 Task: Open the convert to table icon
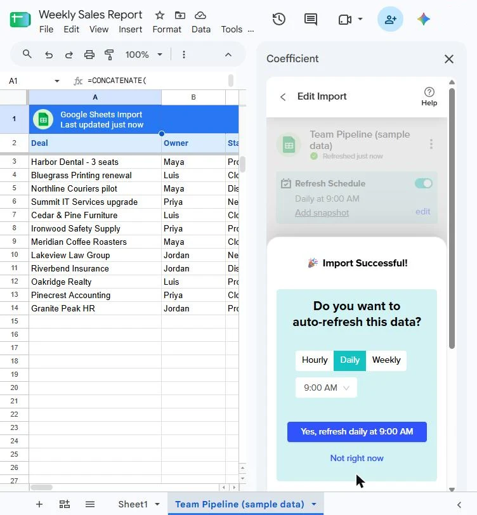(x=65, y=504)
